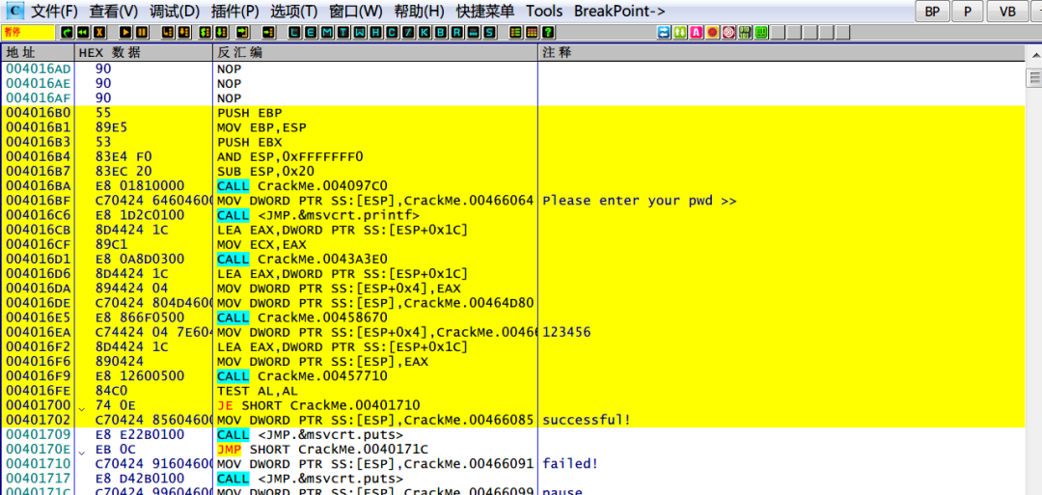Open the 文件(F) menu
Image resolution: width=1042 pixels, height=495 pixels.
coord(54,12)
